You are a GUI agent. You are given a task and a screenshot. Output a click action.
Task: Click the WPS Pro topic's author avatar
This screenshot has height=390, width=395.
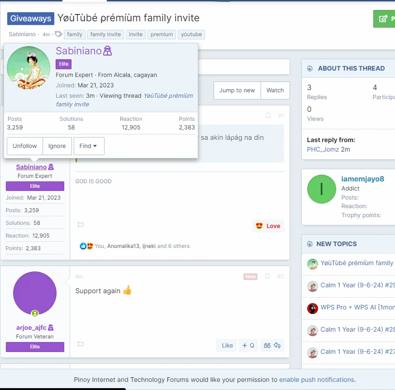tap(312, 309)
